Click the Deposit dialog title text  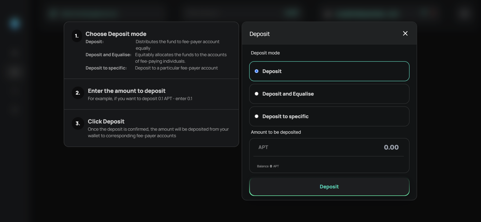point(259,34)
